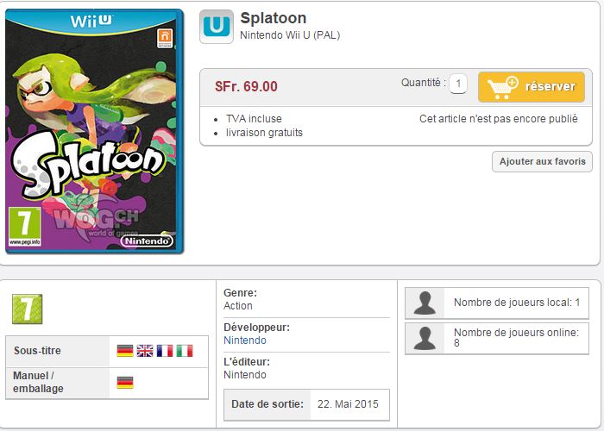This screenshot has height=431, width=604.
Task: Open the Nintendo developer link
Action: click(x=245, y=340)
